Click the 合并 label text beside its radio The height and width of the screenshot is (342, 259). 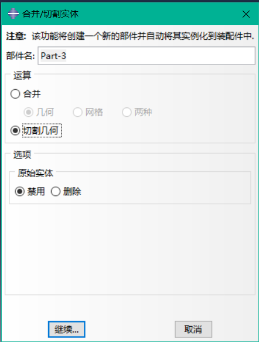32,94
